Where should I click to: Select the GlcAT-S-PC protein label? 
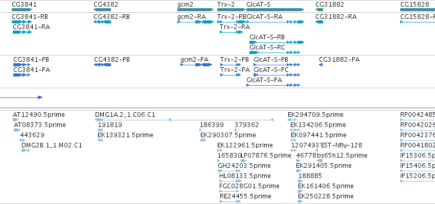271,70
